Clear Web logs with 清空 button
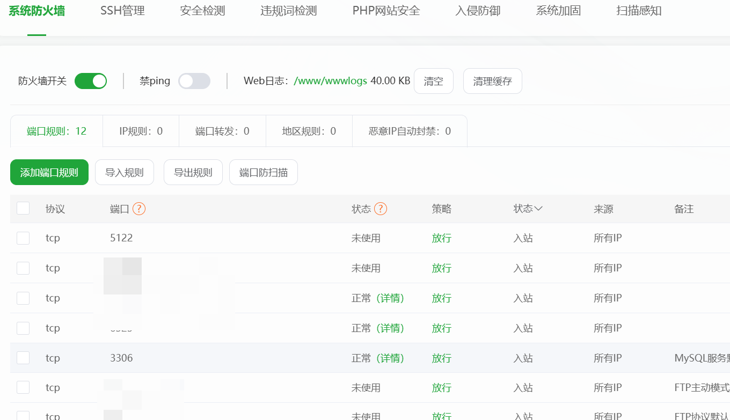Image resolution: width=730 pixels, height=420 pixels. (434, 81)
